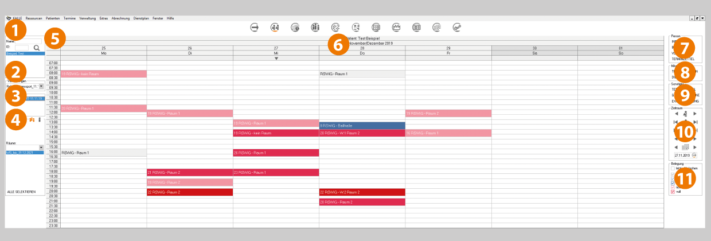Click the magnifier search icon beside ID field
Image resolution: width=711 pixels, height=241 pixels.
coord(37,48)
